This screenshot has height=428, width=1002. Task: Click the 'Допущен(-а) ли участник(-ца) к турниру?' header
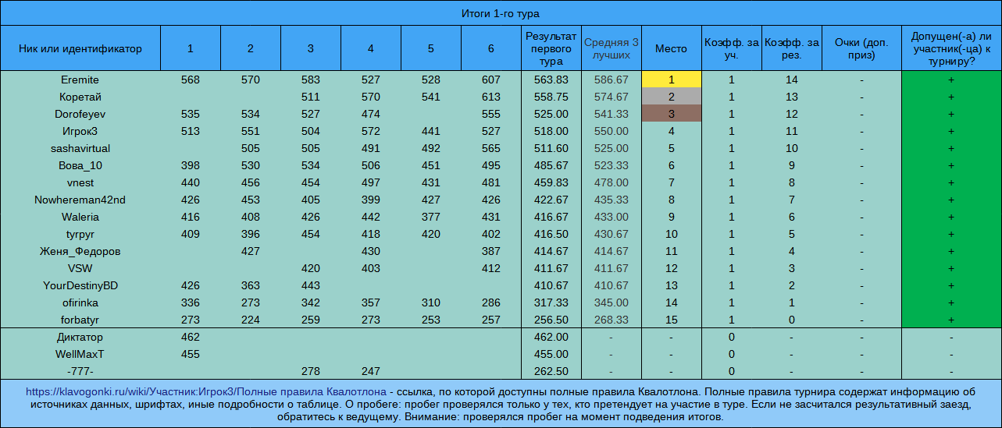[x=951, y=48]
